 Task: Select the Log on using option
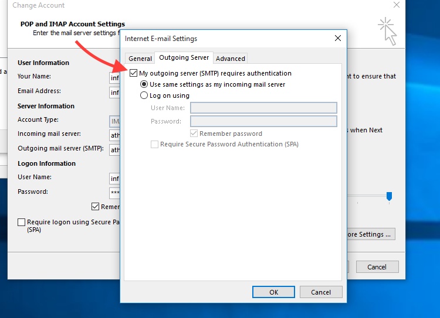point(144,95)
